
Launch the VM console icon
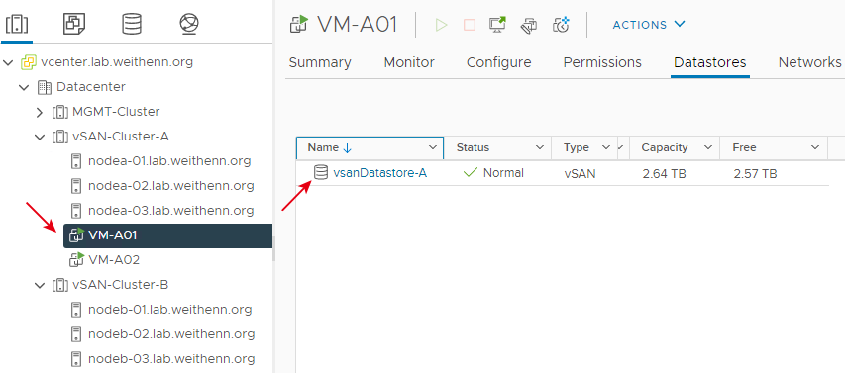(x=497, y=25)
